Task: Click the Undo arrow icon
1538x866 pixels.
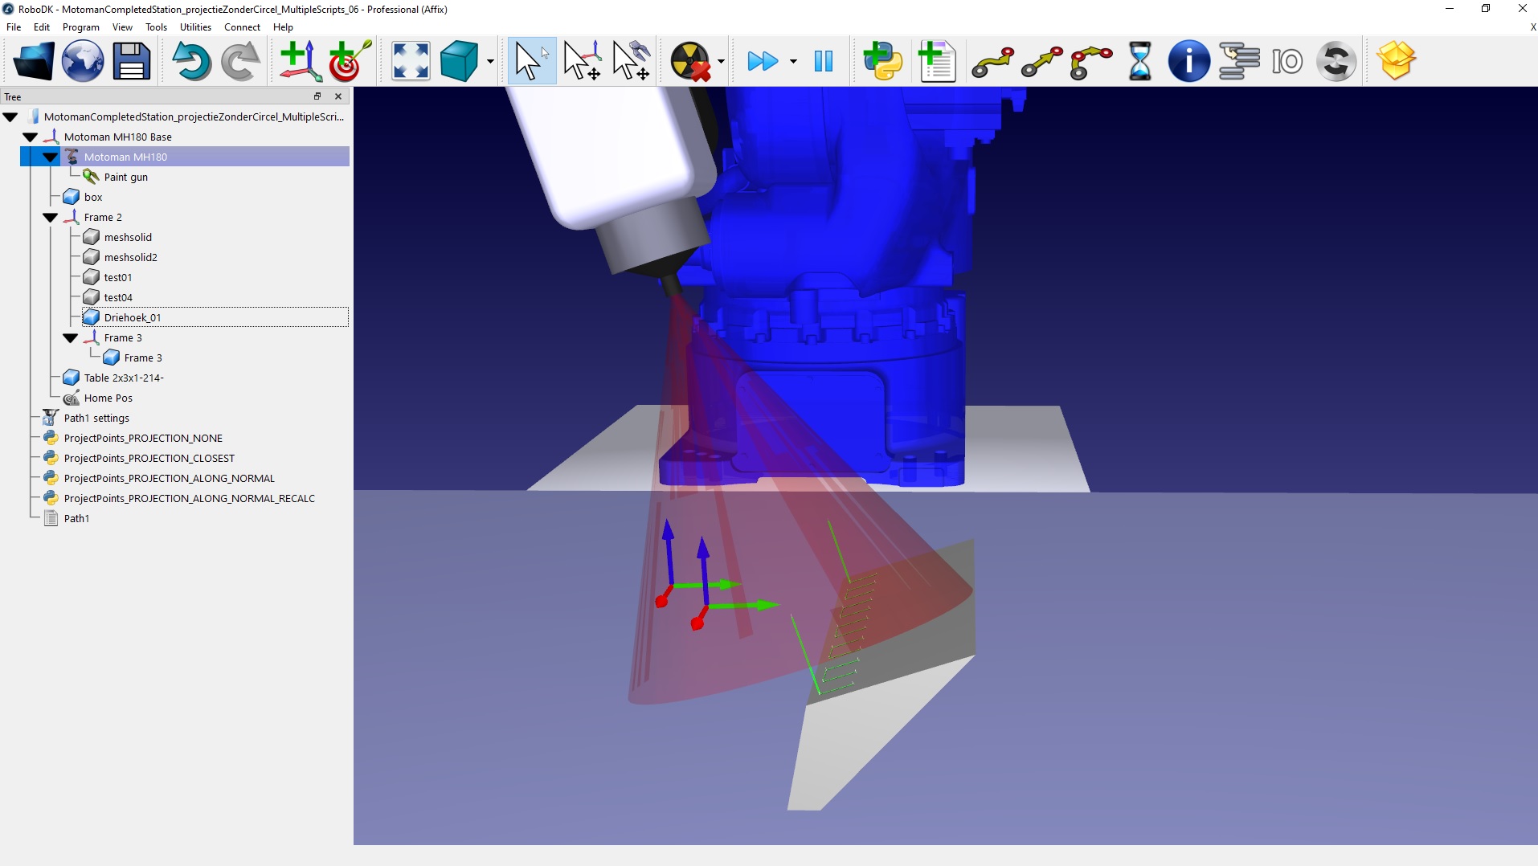Action: (191, 61)
